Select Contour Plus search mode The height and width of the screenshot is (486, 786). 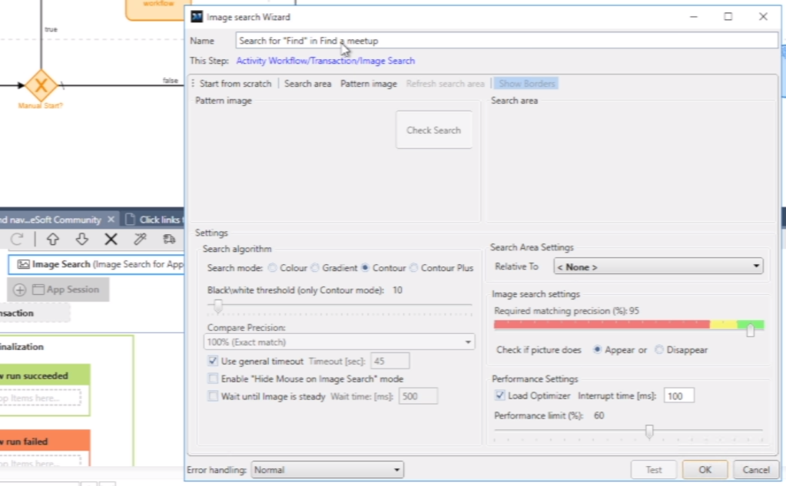(414, 268)
